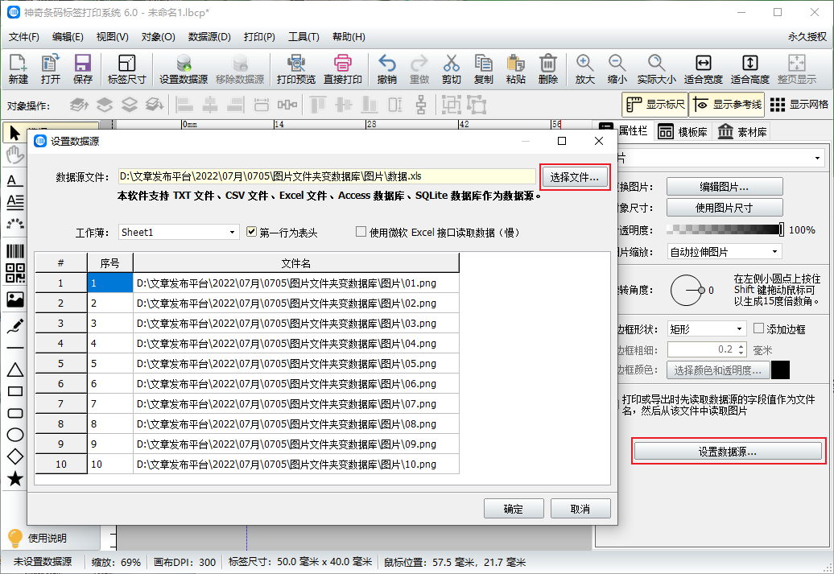This screenshot has height=574, width=834.
Task: Select the triangle shape tool
Action: click(x=14, y=370)
